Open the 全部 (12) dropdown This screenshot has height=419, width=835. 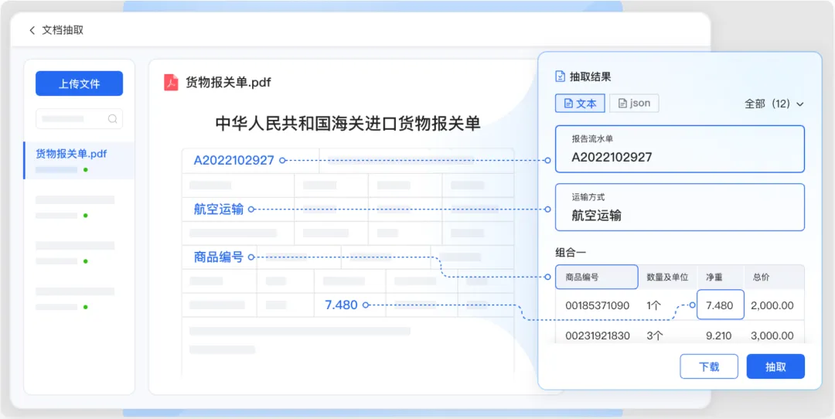[774, 104]
